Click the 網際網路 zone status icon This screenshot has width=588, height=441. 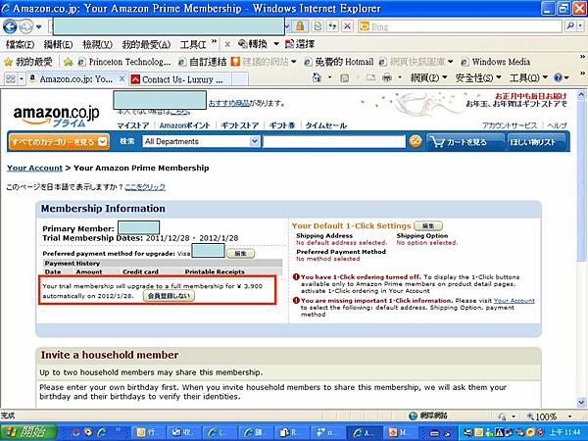(413, 416)
